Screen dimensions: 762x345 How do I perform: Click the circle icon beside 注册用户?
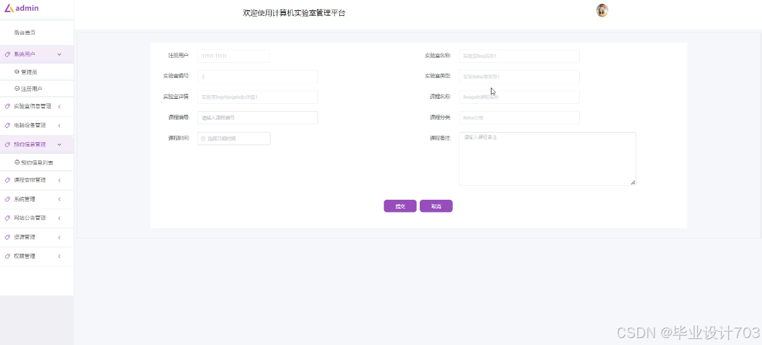[x=17, y=89]
